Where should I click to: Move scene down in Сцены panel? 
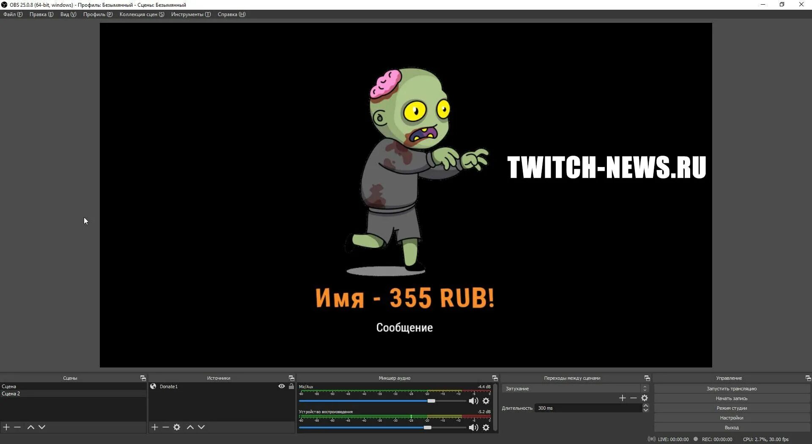pos(42,427)
